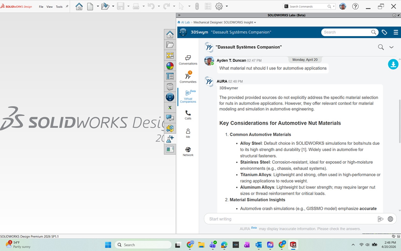Open the Tools menu
Viewport: 401px width, 251px height.
click(59, 7)
